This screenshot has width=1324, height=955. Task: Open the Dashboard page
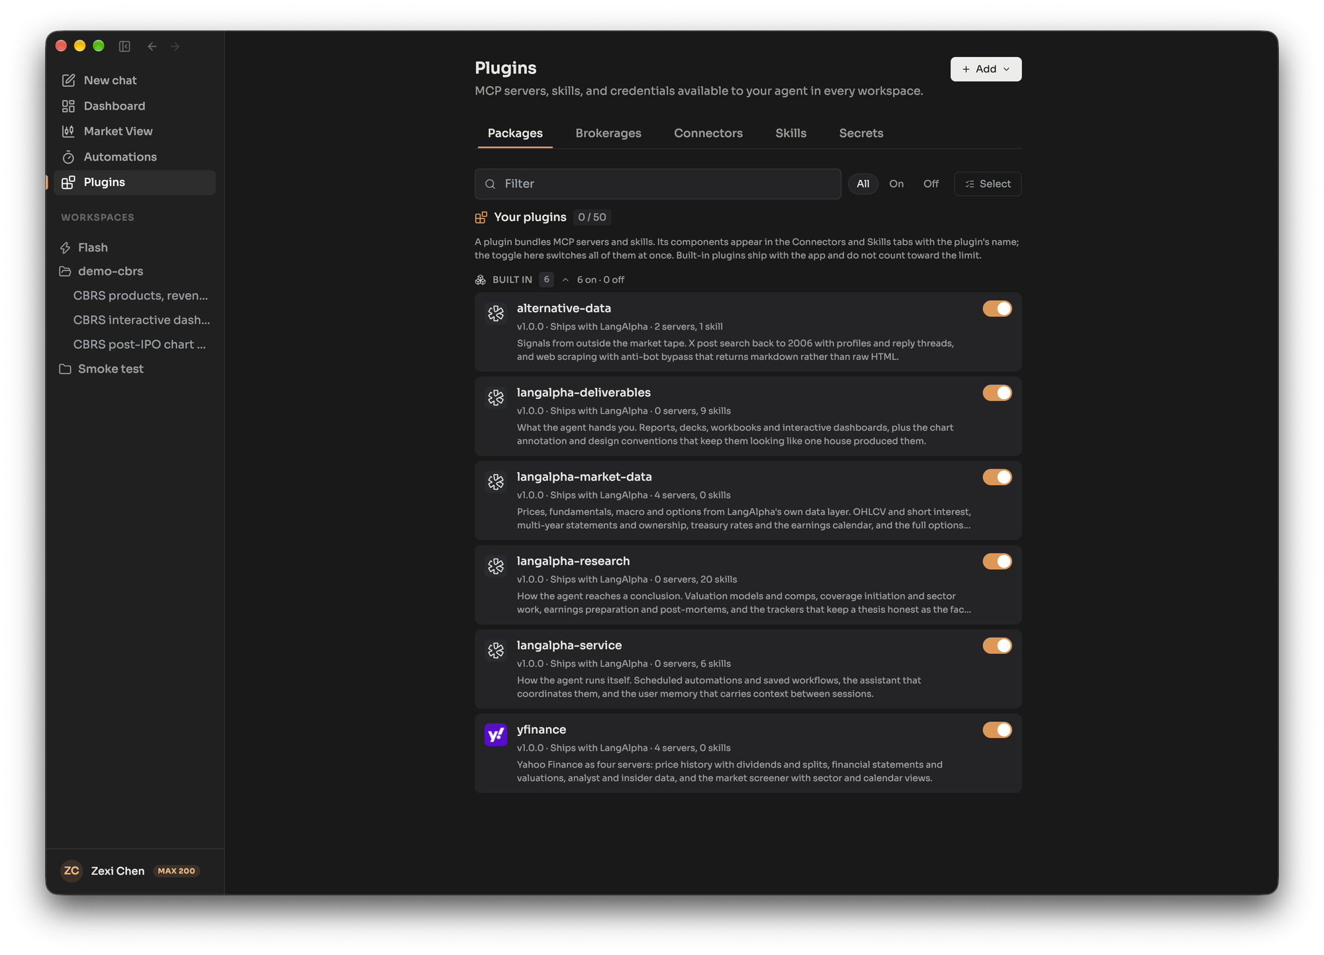[134, 106]
